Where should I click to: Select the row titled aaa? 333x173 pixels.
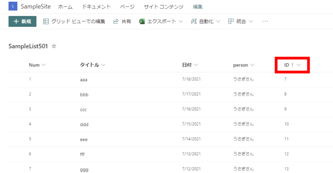84,80
